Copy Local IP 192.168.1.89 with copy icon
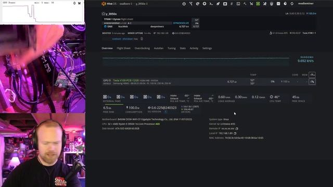The image size is (333, 187). [x=235, y=133]
